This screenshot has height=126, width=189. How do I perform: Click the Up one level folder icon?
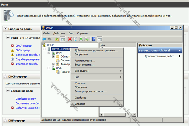[57, 39]
